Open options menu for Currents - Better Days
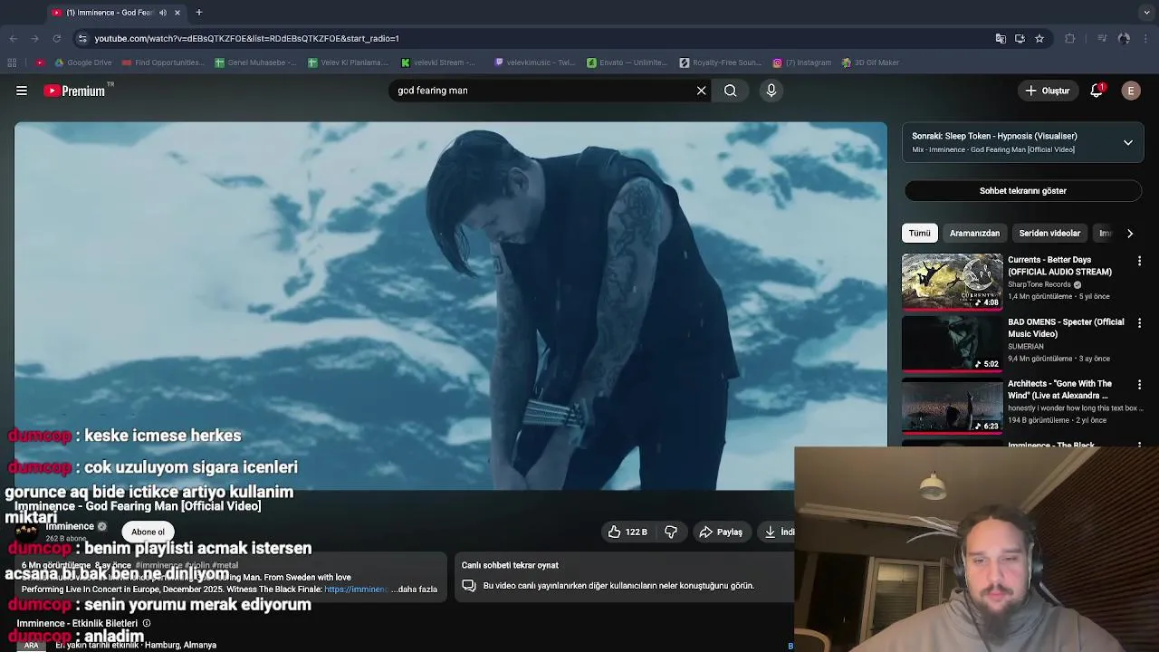 (x=1139, y=261)
